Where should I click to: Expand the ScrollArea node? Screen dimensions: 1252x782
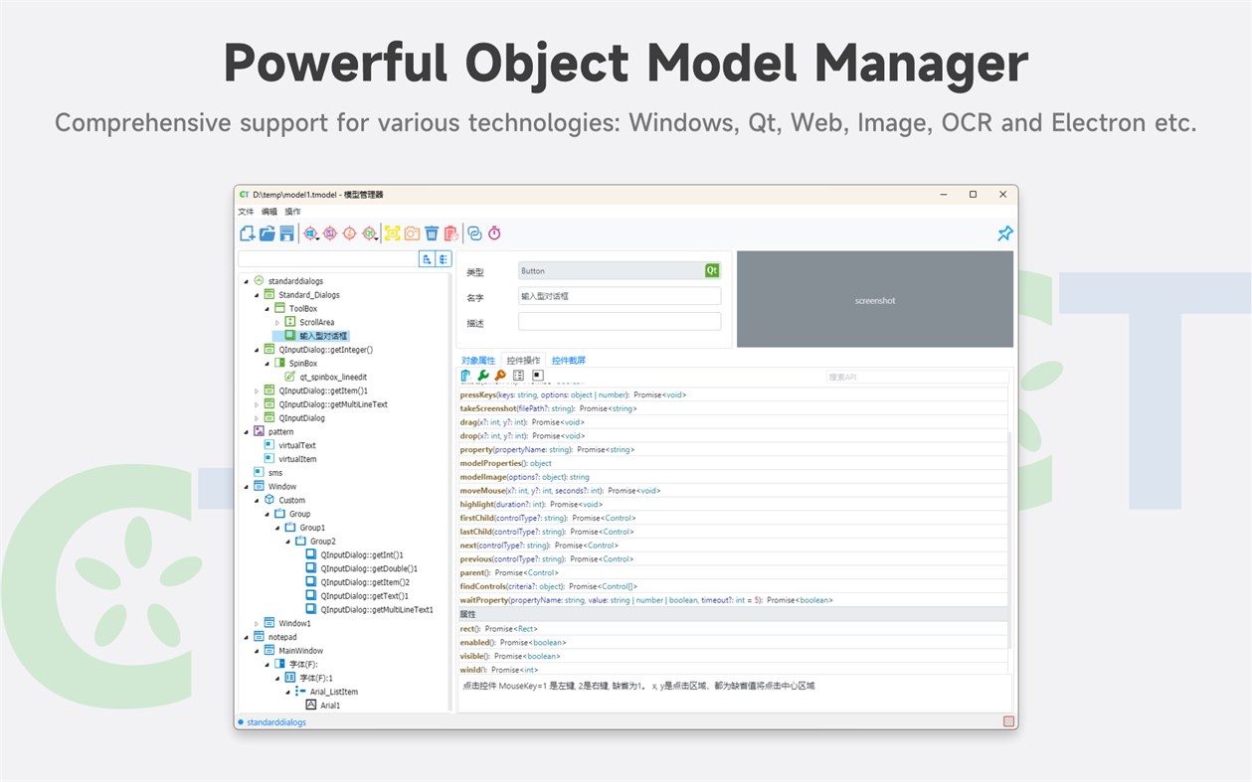click(x=277, y=322)
